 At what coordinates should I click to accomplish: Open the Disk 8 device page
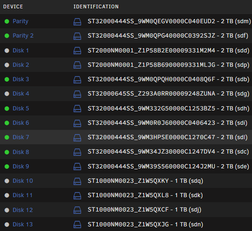click(21, 152)
